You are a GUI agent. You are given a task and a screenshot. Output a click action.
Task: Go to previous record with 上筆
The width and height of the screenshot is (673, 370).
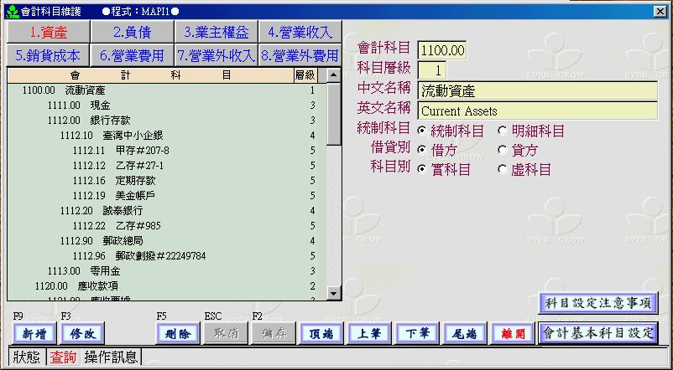[369, 333]
